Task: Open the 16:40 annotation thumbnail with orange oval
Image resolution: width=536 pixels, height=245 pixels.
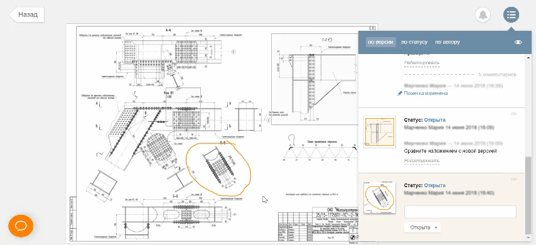Action: click(x=380, y=198)
